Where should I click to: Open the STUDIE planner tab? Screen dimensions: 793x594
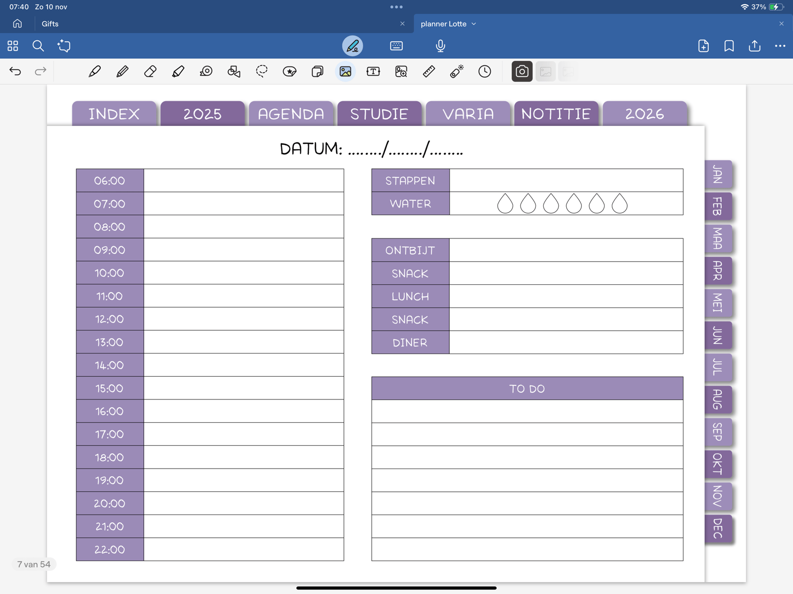[x=379, y=114]
